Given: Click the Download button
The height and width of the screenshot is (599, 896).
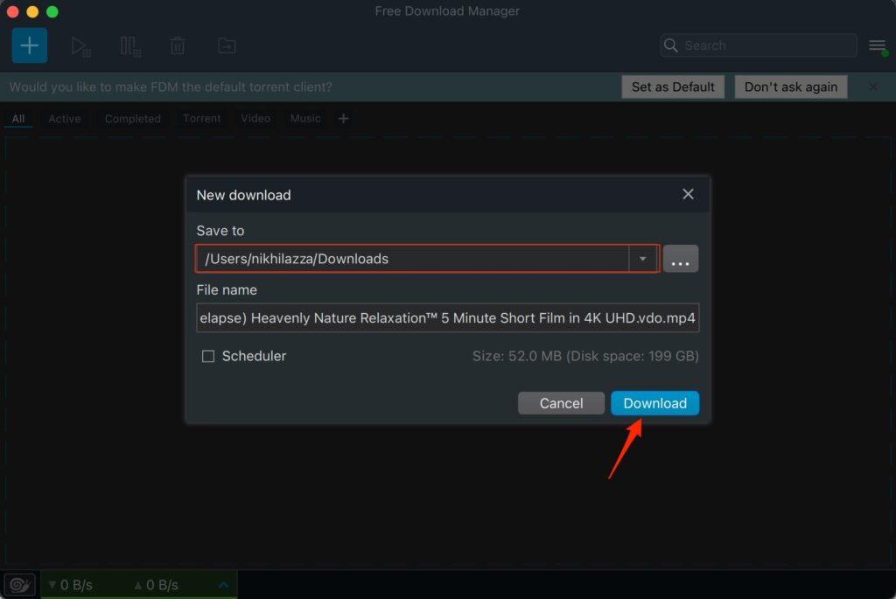Looking at the screenshot, I should [x=654, y=403].
